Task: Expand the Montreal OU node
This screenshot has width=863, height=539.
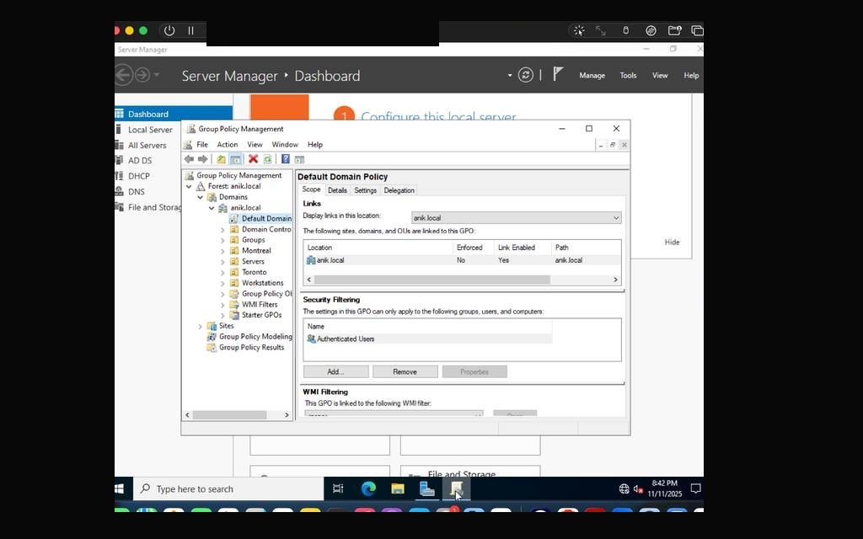Action: pos(222,251)
